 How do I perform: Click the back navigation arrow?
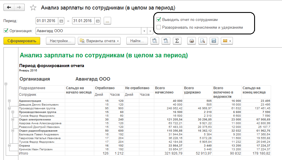tap(9, 7)
